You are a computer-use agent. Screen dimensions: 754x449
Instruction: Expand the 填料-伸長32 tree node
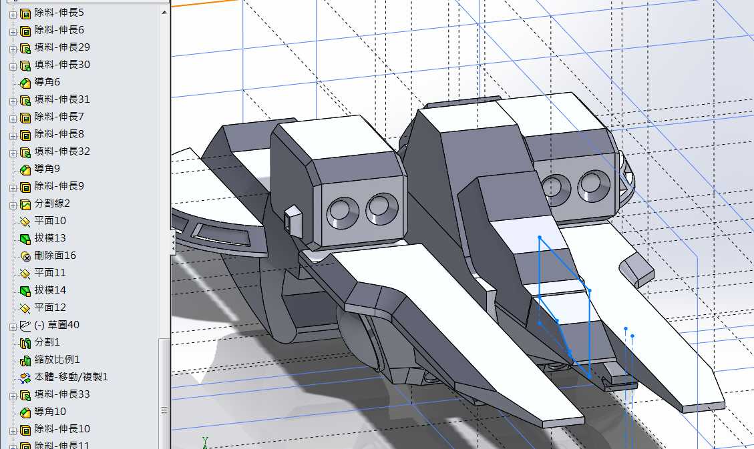13,153
